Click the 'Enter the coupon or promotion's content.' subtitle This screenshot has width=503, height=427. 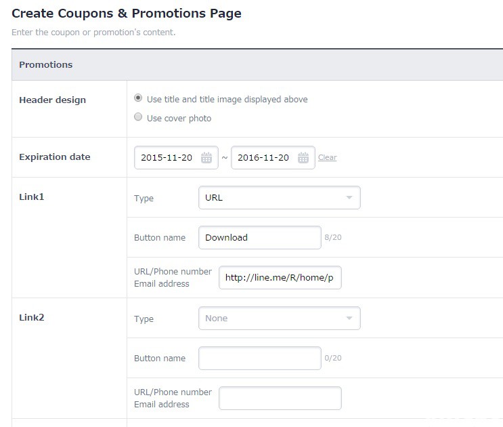point(93,32)
